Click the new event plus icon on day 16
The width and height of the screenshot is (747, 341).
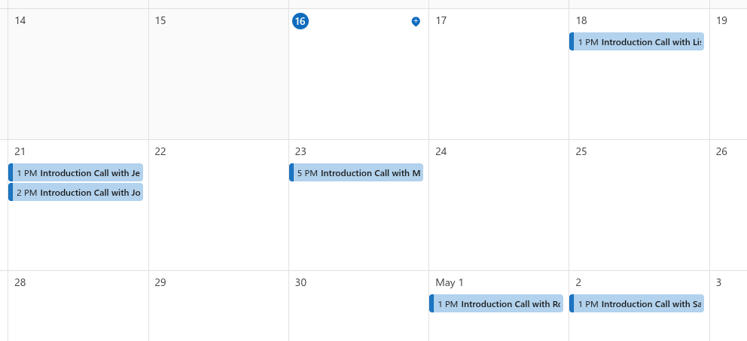(416, 22)
